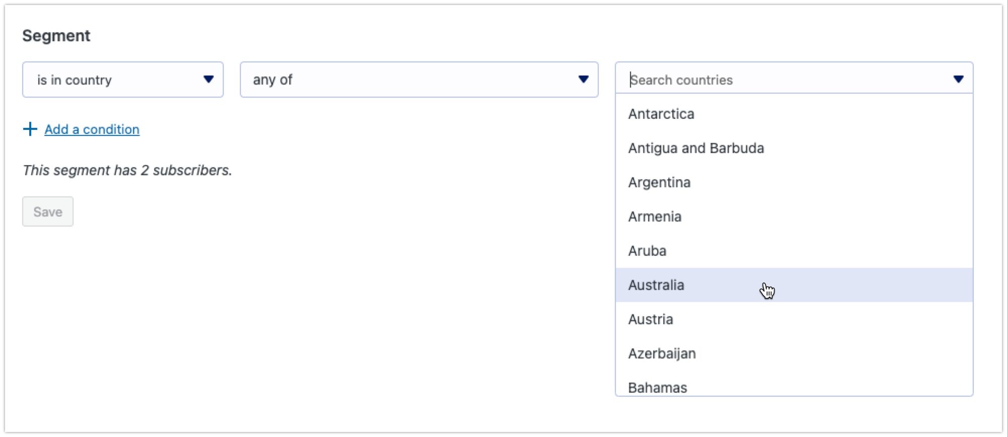
Task: Select Bahamas at the list bottom
Action: pos(794,386)
